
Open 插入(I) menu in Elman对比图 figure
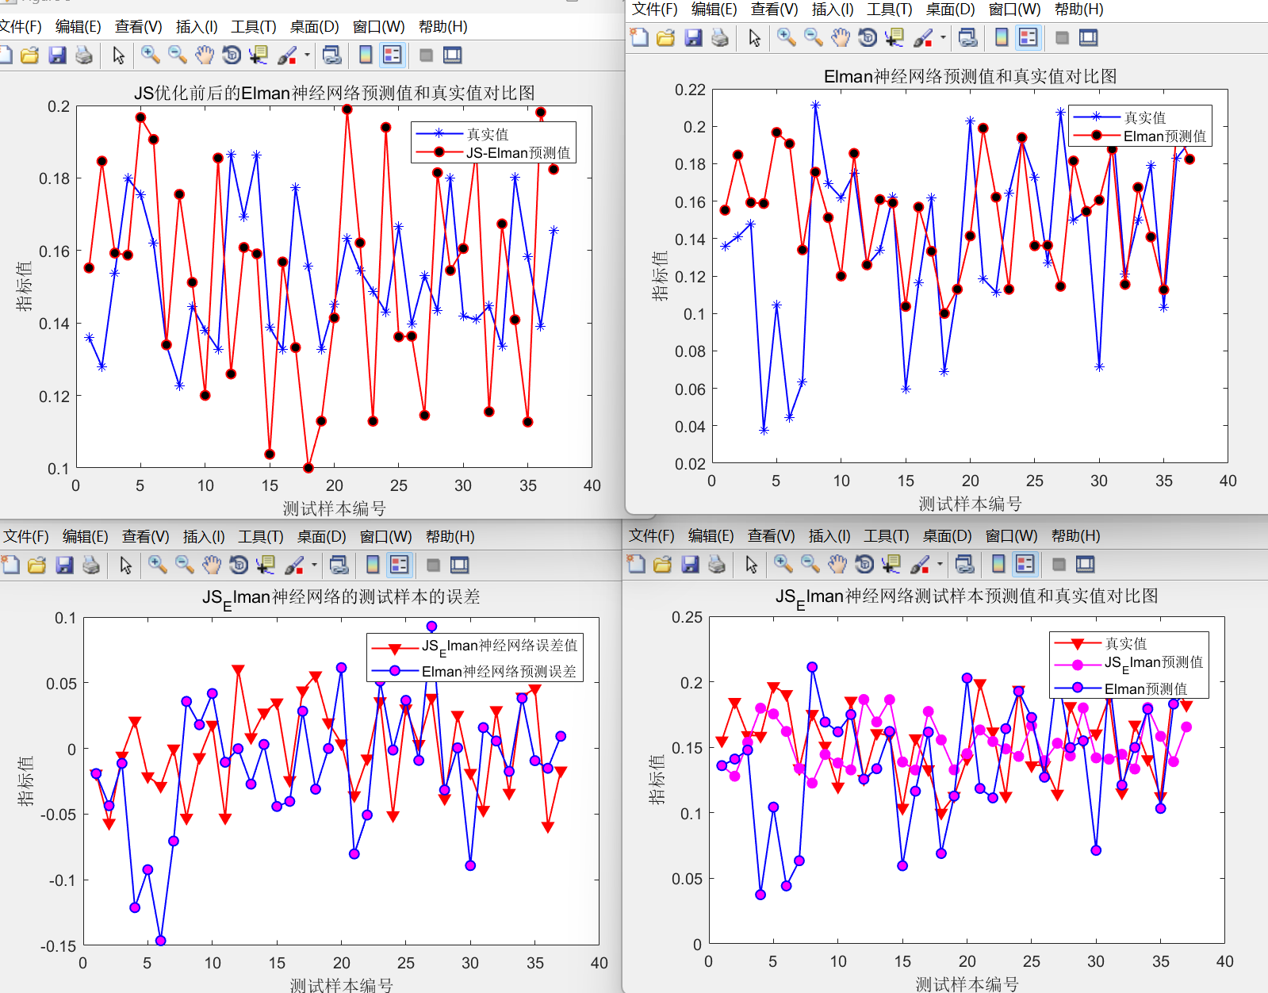point(832,10)
